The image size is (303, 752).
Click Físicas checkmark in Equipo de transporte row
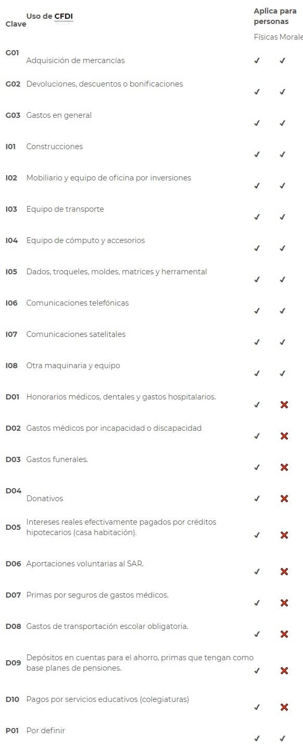click(257, 217)
